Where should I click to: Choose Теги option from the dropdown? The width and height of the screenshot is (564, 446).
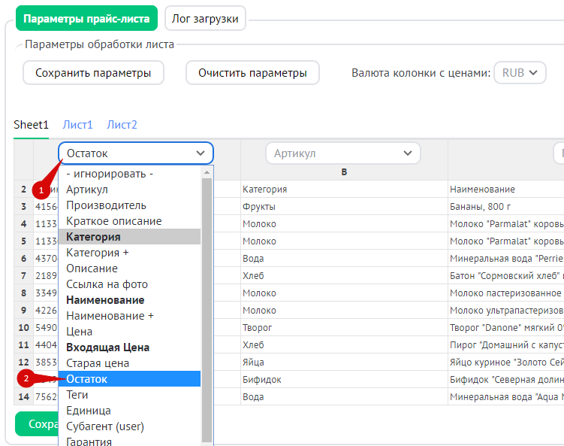(x=77, y=395)
